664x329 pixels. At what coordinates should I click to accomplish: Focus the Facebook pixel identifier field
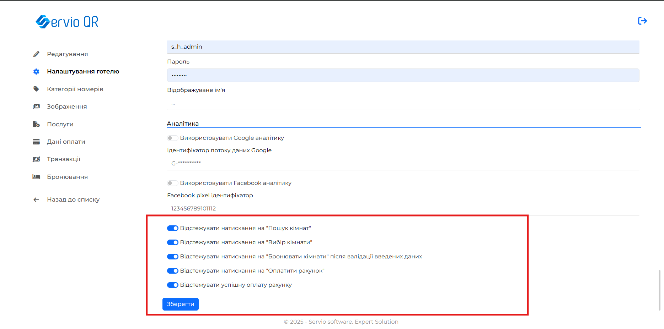[403, 208]
